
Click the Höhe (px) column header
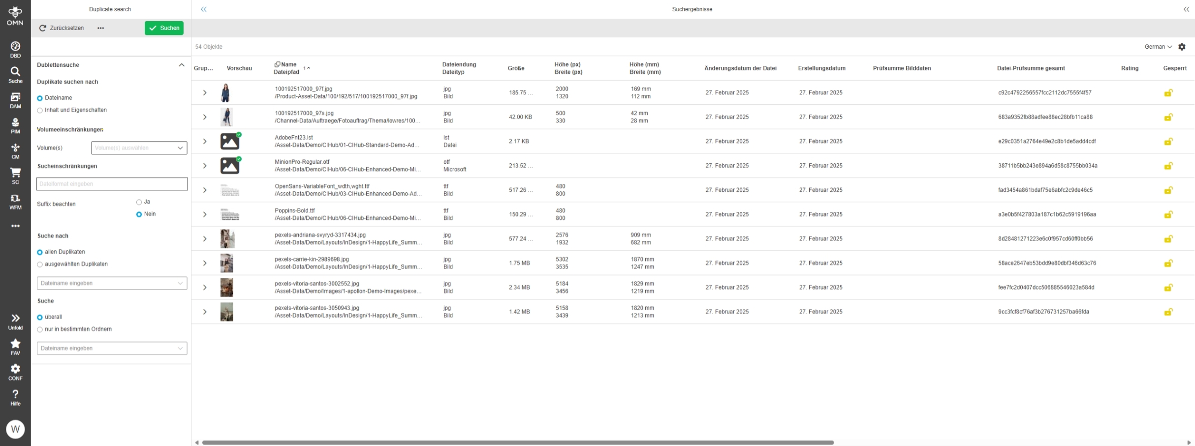567,64
